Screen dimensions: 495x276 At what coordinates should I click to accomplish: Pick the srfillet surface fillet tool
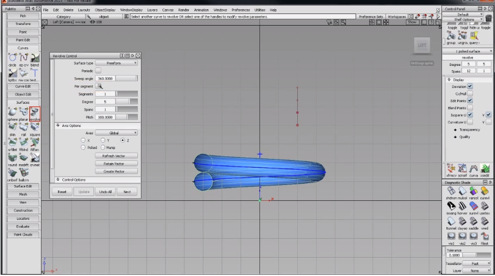[x=12, y=142]
